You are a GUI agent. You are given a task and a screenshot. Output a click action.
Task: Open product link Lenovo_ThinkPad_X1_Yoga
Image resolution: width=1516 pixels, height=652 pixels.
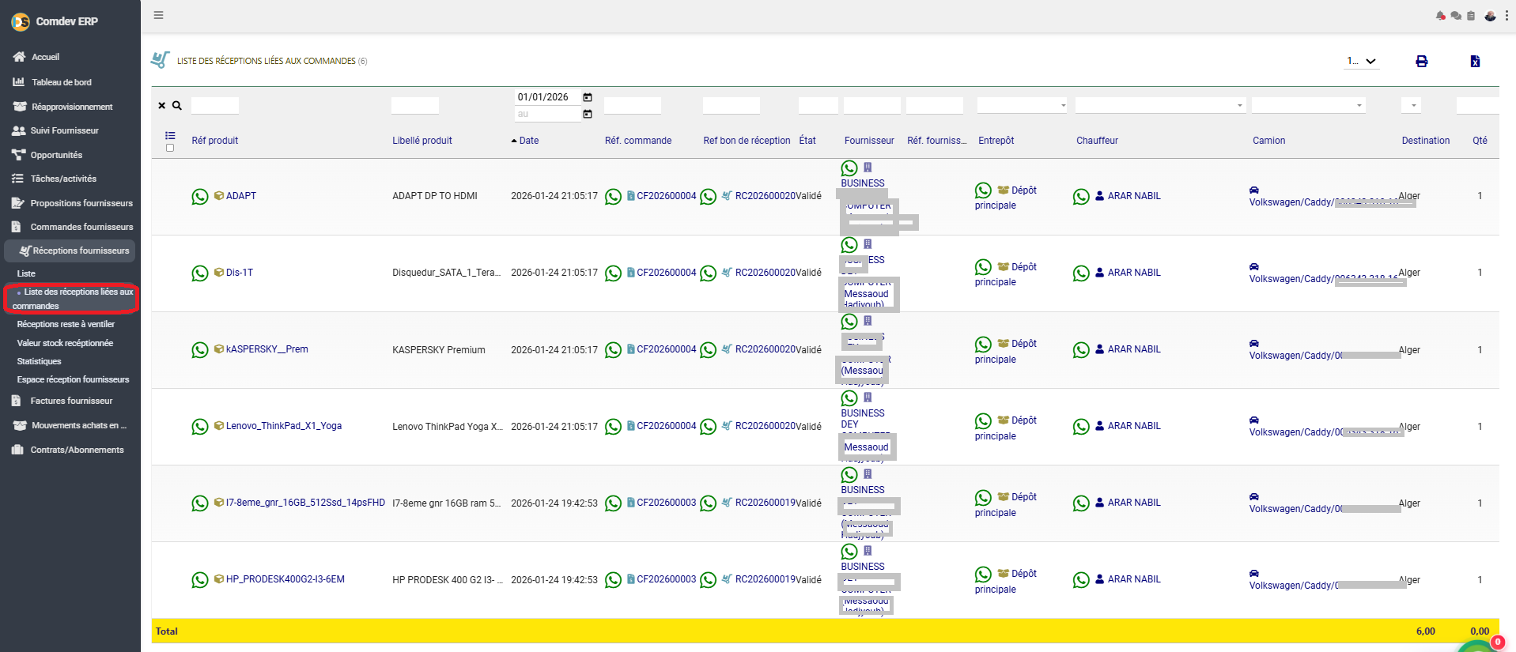click(284, 426)
